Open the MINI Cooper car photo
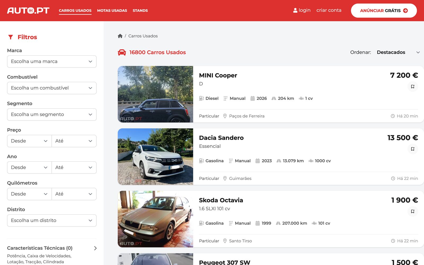This screenshot has height=265, width=424. (155, 94)
